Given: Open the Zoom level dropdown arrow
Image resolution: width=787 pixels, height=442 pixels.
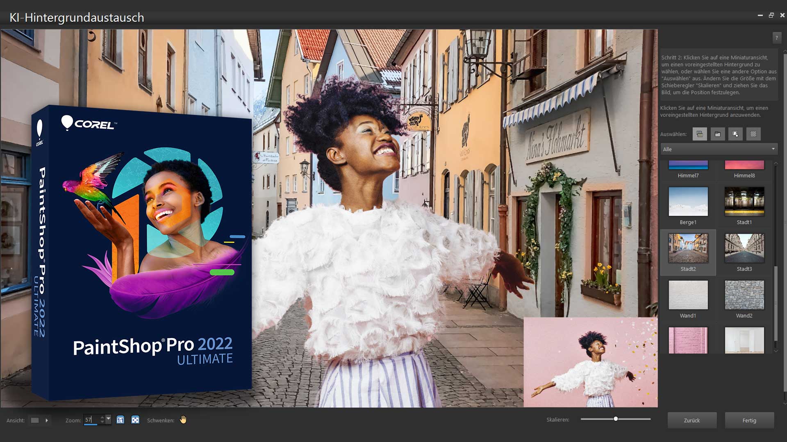Looking at the screenshot, I should coord(109,419).
